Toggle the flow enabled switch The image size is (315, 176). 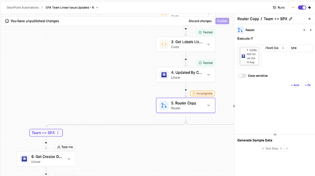click(302, 8)
